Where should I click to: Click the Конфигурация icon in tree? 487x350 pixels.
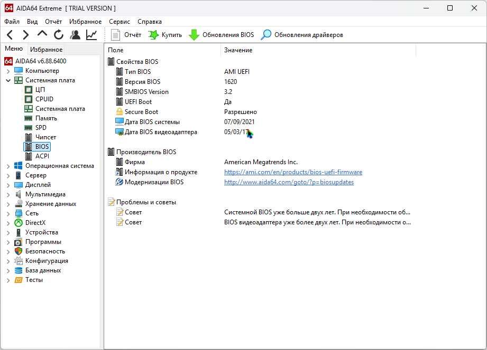coord(19,261)
